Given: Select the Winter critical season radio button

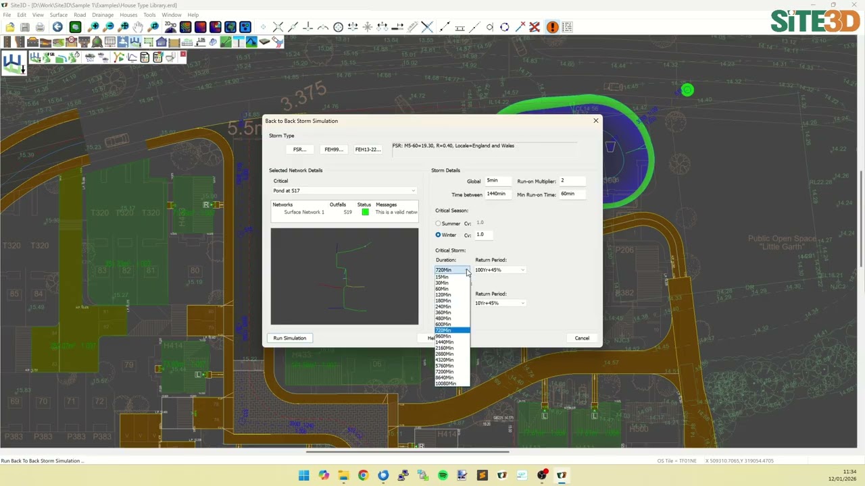Looking at the screenshot, I should tap(438, 235).
